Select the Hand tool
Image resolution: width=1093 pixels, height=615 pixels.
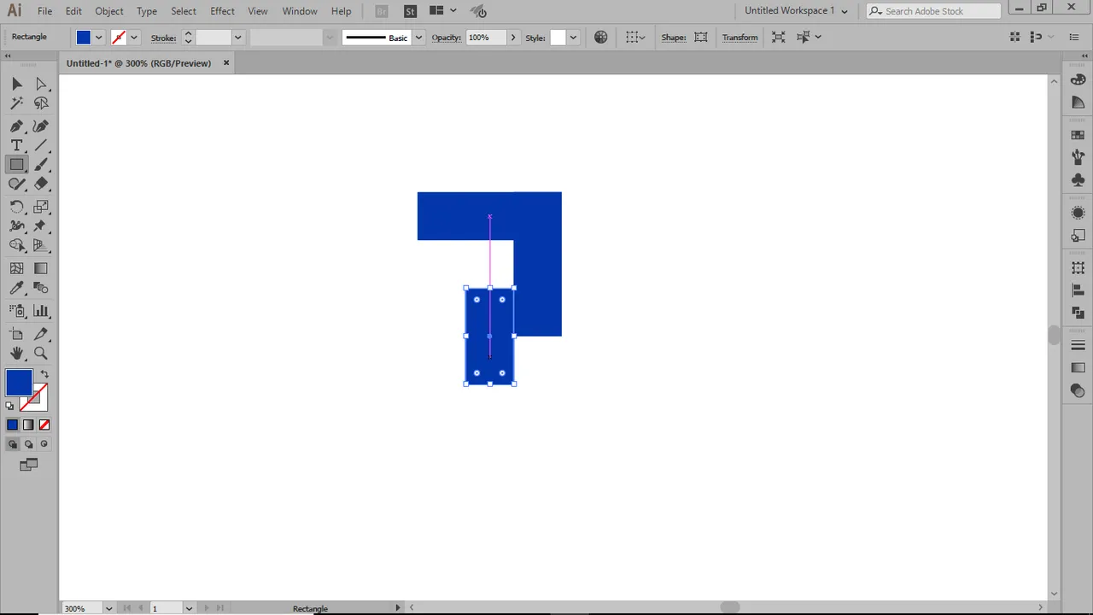(x=17, y=353)
